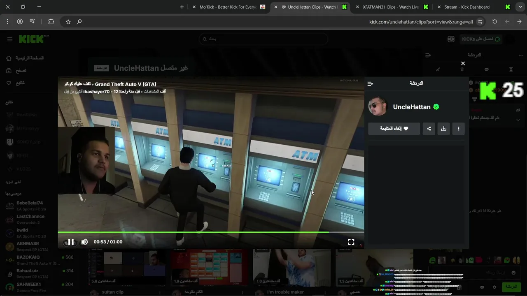Go back to the previous page
This screenshot has height=296, width=527.
(x=507, y=22)
